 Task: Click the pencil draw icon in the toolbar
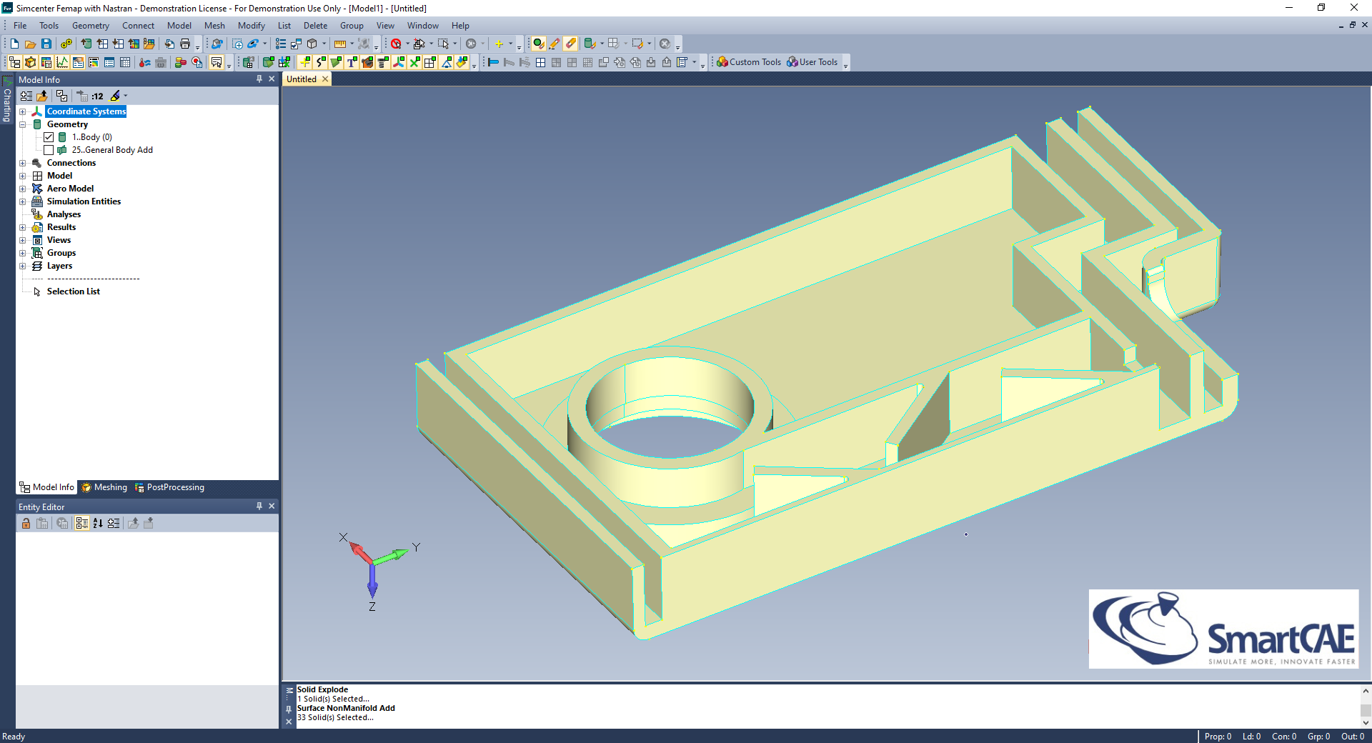555,44
